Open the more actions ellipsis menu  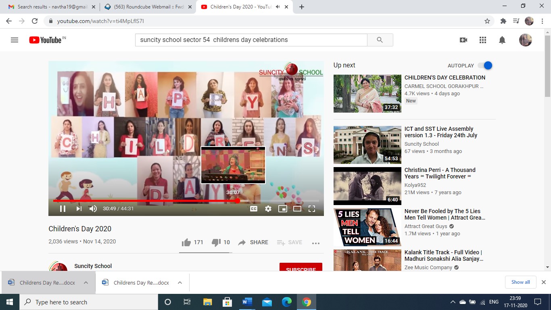(316, 243)
